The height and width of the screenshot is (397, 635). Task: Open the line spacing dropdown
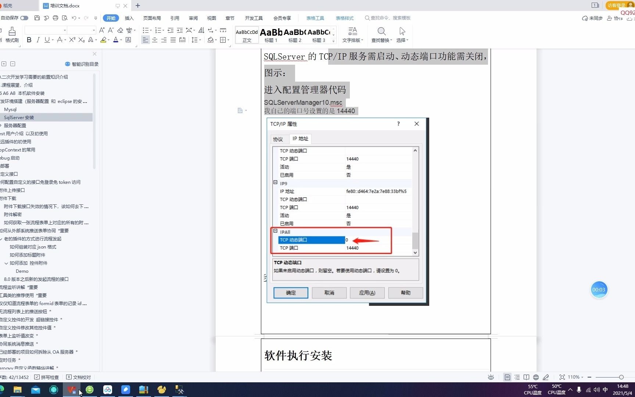point(200,40)
